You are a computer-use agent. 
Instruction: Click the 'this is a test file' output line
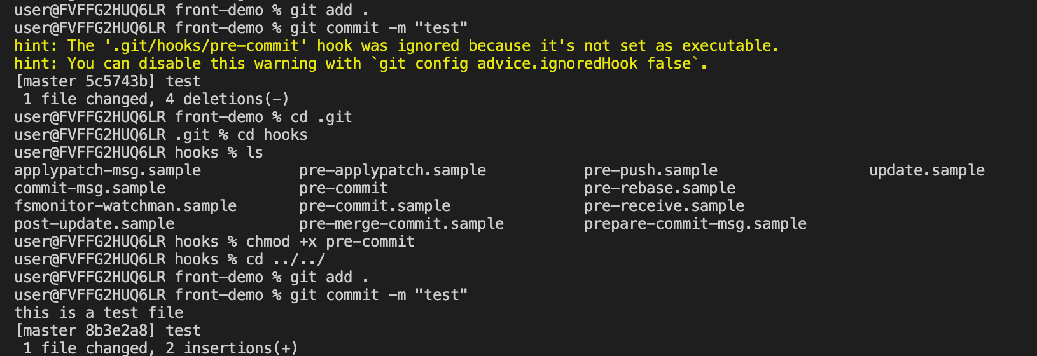click(99, 313)
